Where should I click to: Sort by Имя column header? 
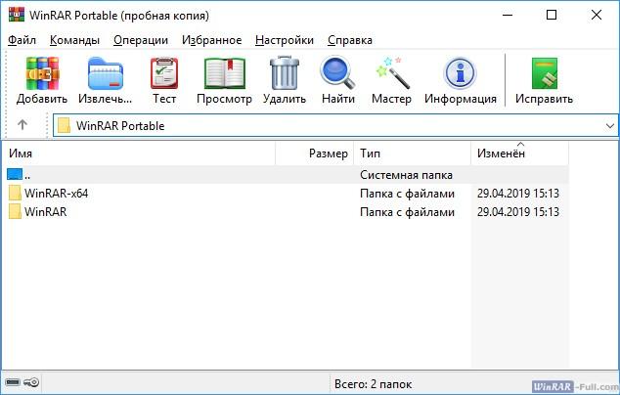click(139, 154)
